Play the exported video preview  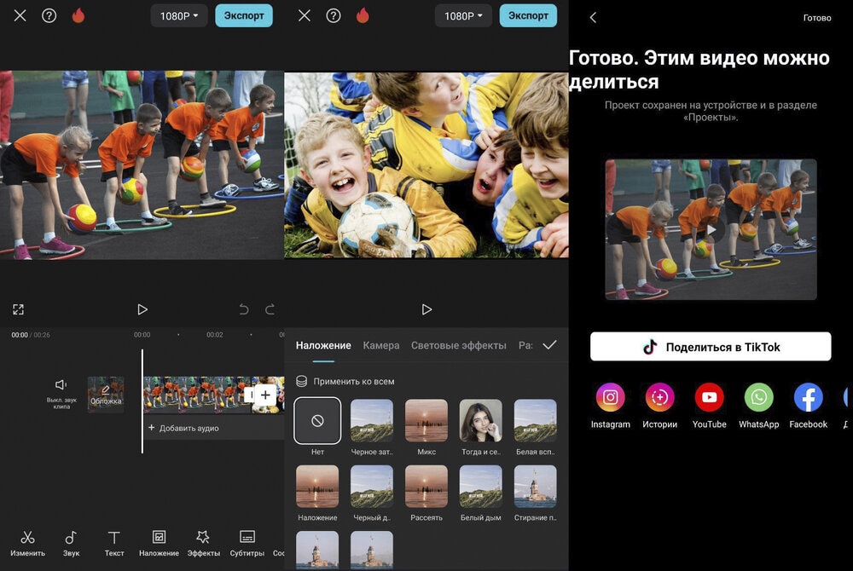click(711, 230)
